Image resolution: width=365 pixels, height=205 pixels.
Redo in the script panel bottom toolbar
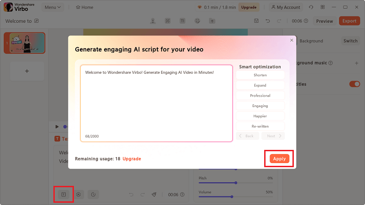[142, 195]
